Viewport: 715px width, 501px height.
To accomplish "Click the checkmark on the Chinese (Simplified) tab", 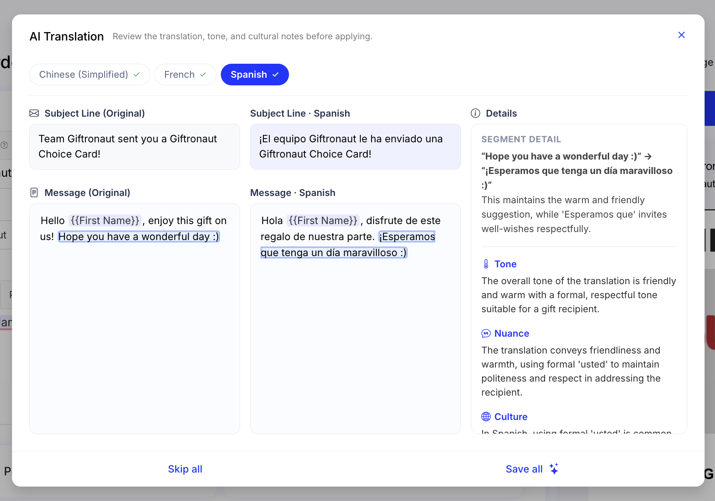I will pyautogui.click(x=137, y=75).
